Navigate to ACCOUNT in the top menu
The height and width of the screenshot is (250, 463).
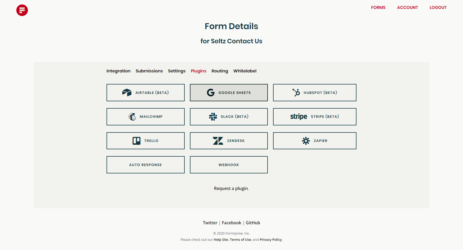[x=407, y=7]
